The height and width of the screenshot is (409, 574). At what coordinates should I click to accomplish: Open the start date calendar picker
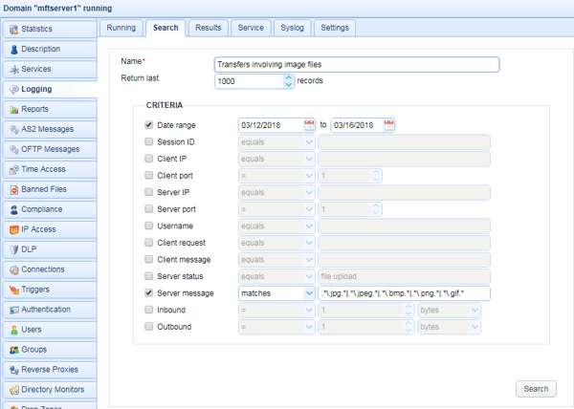(309, 125)
